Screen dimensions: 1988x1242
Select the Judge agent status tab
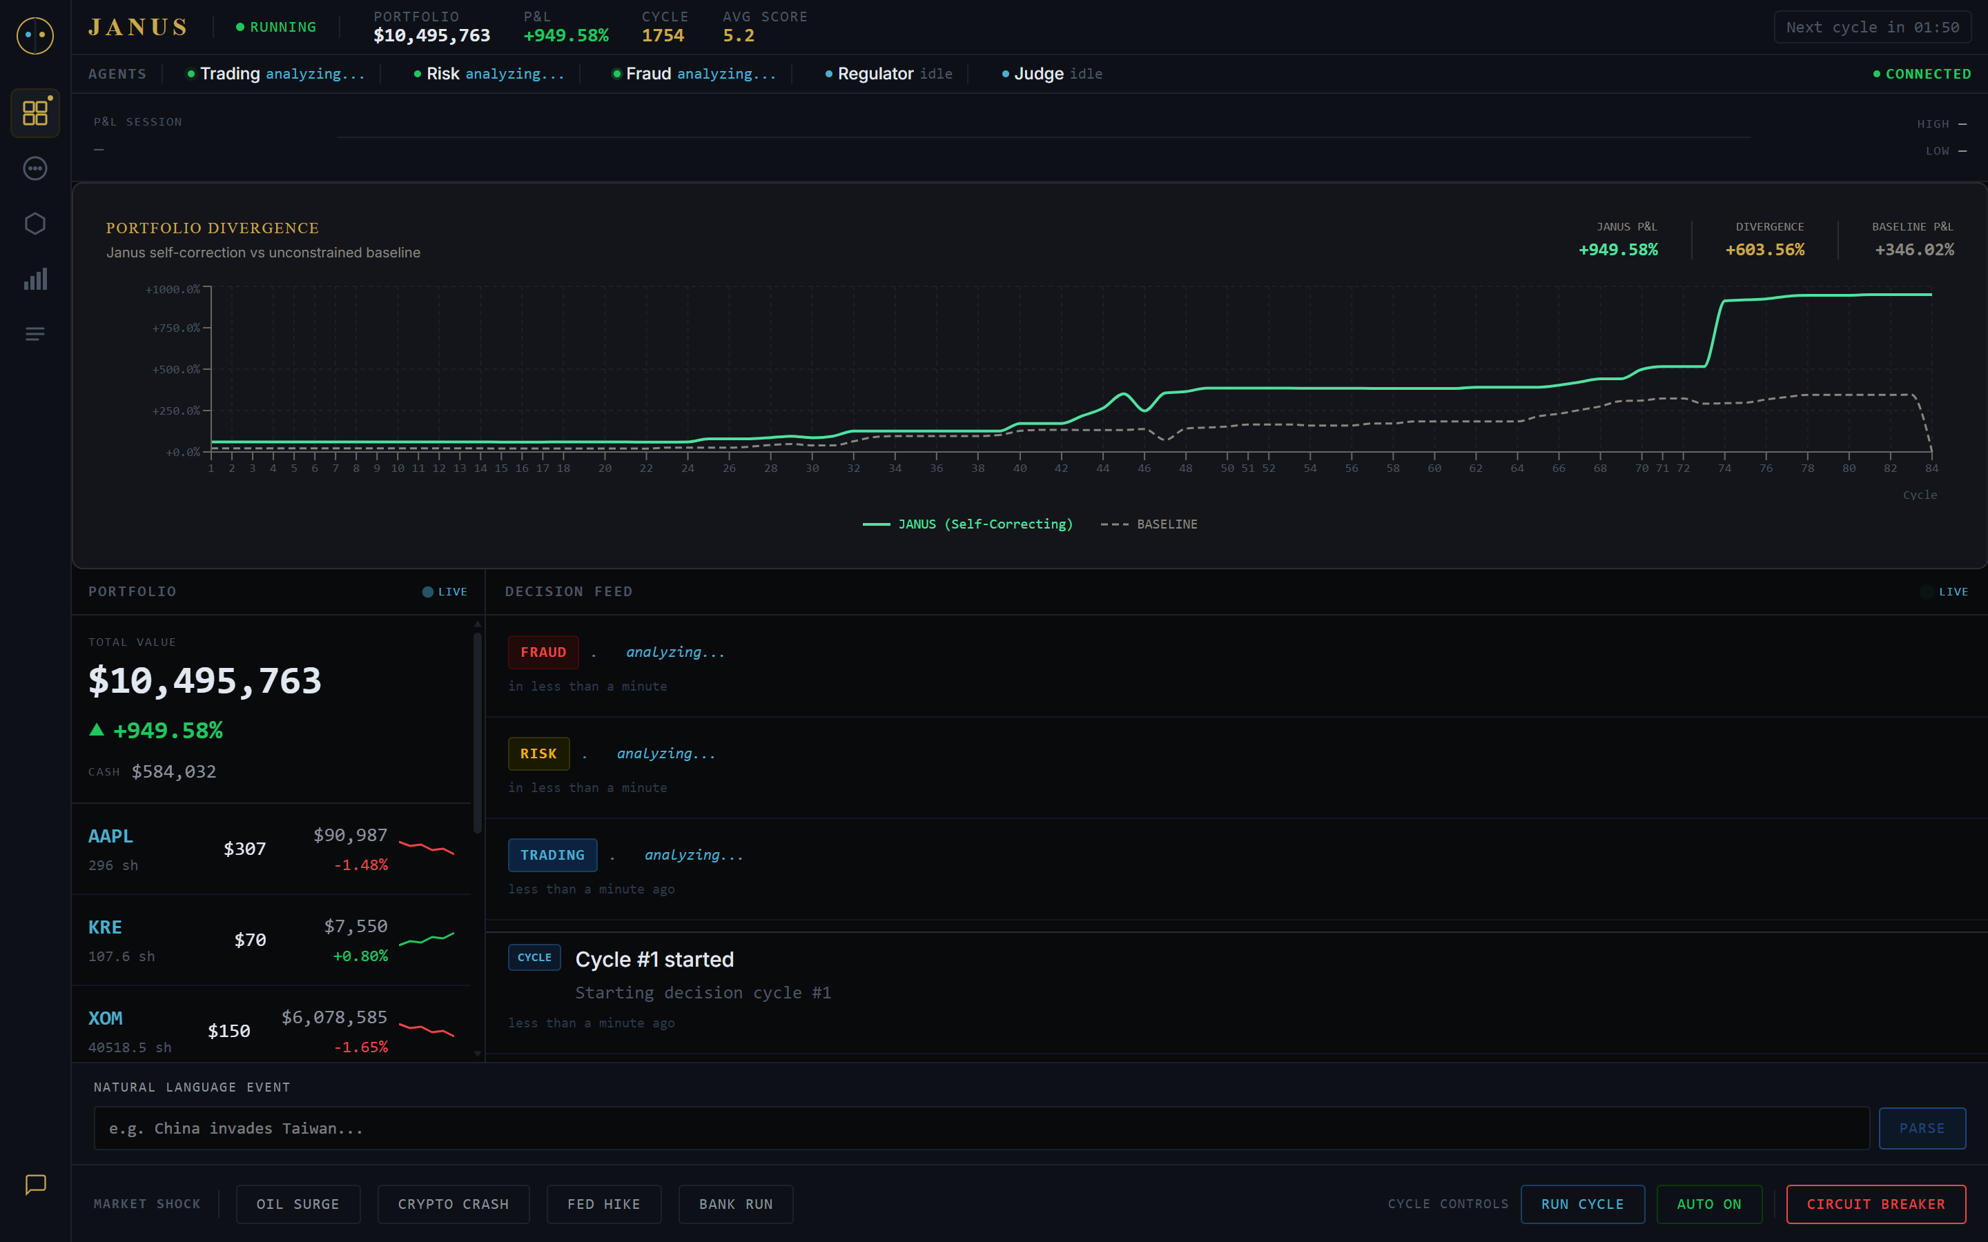1052,74
